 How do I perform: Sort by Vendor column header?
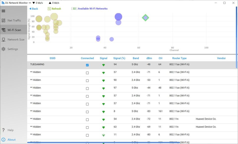pos(221,58)
